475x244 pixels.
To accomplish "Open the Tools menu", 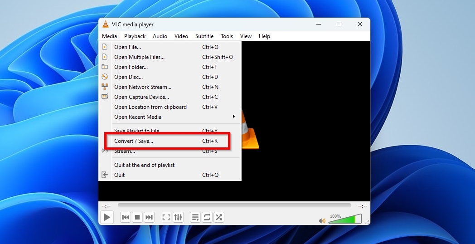I will [x=227, y=36].
